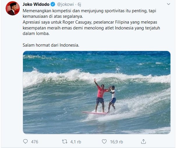Click the line "Salam hormat dari Indonesia."
Viewport: 178px width, 148px height.
pos(51,45)
